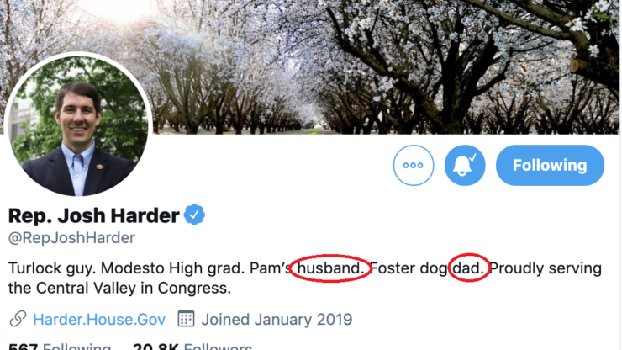Viewport: 622px width, 350px height.
Task: Click the Central Valley in Congress line
Action: (119, 289)
